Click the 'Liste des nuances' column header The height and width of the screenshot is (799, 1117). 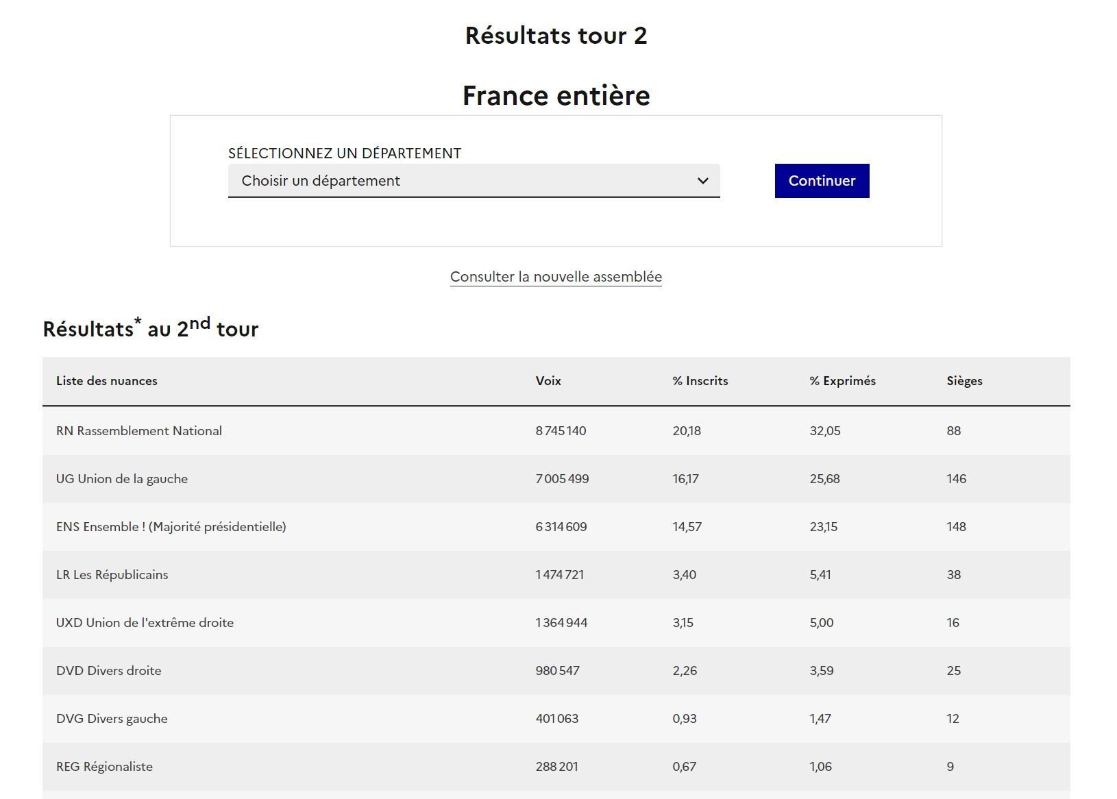click(x=107, y=381)
